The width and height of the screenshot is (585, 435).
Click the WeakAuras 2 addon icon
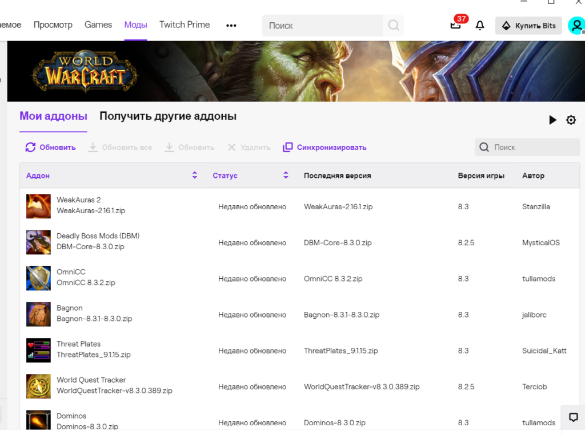click(x=38, y=206)
